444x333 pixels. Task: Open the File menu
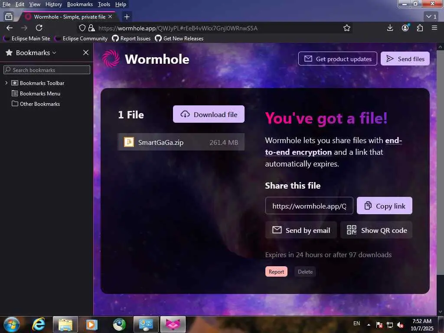tap(6, 4)
